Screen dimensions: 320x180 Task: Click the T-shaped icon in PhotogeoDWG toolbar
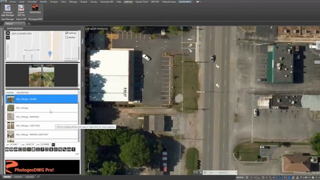tap(51, 149)
